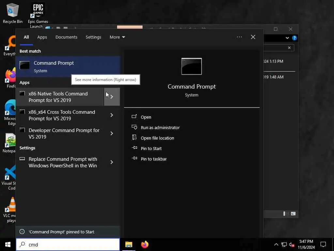Click the Run as administrator shield icon
Image resolution: width=334 pixels, height=251 pixels.
[134, 127]
